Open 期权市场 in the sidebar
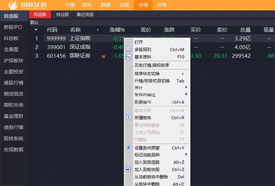The image size is (275, 186). pos(14,105)
